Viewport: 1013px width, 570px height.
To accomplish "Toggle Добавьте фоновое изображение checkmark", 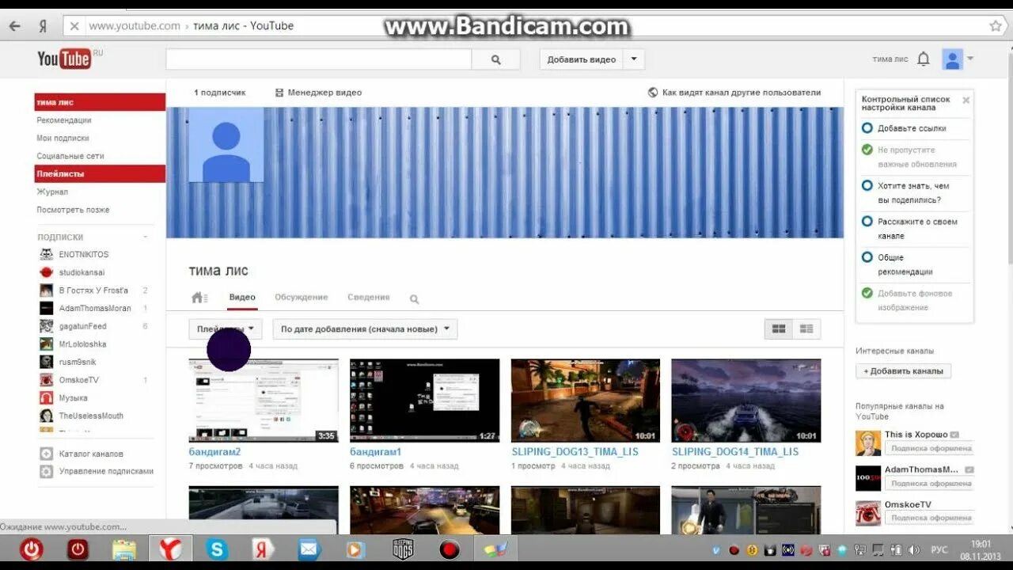I will (x=867, y=293).
